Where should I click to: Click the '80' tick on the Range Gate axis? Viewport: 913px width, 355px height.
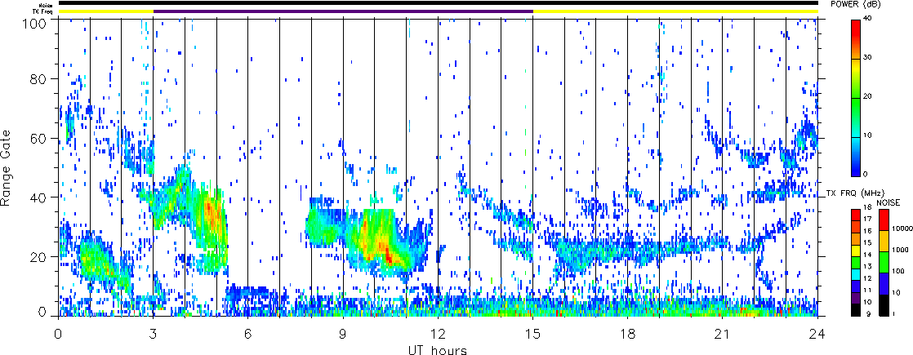pos(39,78)
